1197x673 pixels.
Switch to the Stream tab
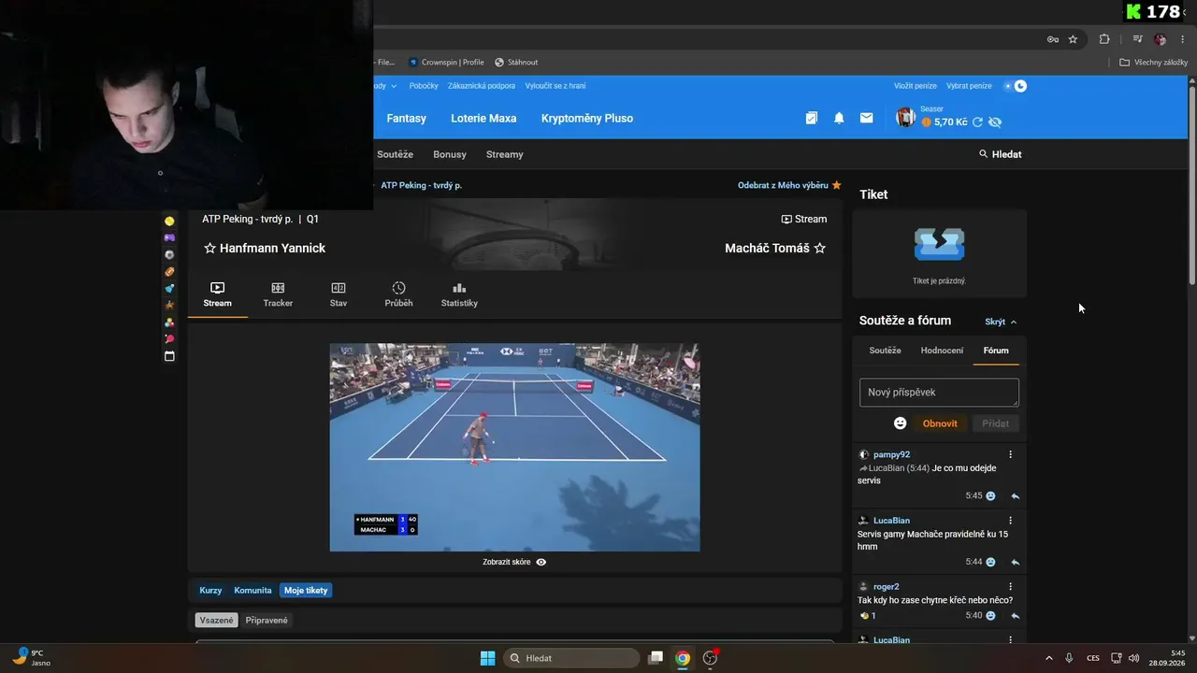pos(217,294)
